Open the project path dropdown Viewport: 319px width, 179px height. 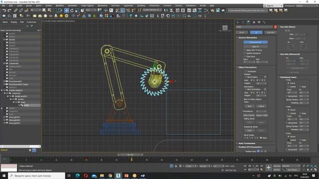click(248, 10)
